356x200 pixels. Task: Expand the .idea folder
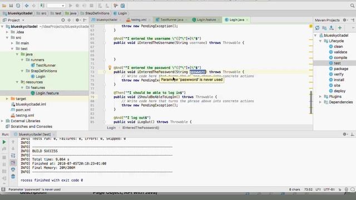(x=7, y=32)
